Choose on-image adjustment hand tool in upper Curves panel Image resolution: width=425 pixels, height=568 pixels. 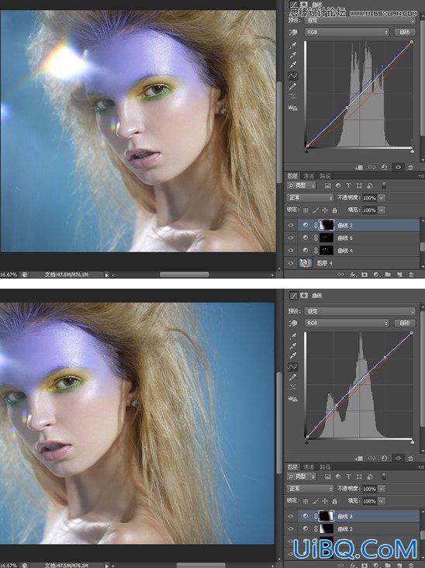pyautogui.click(x=292, y=33)
